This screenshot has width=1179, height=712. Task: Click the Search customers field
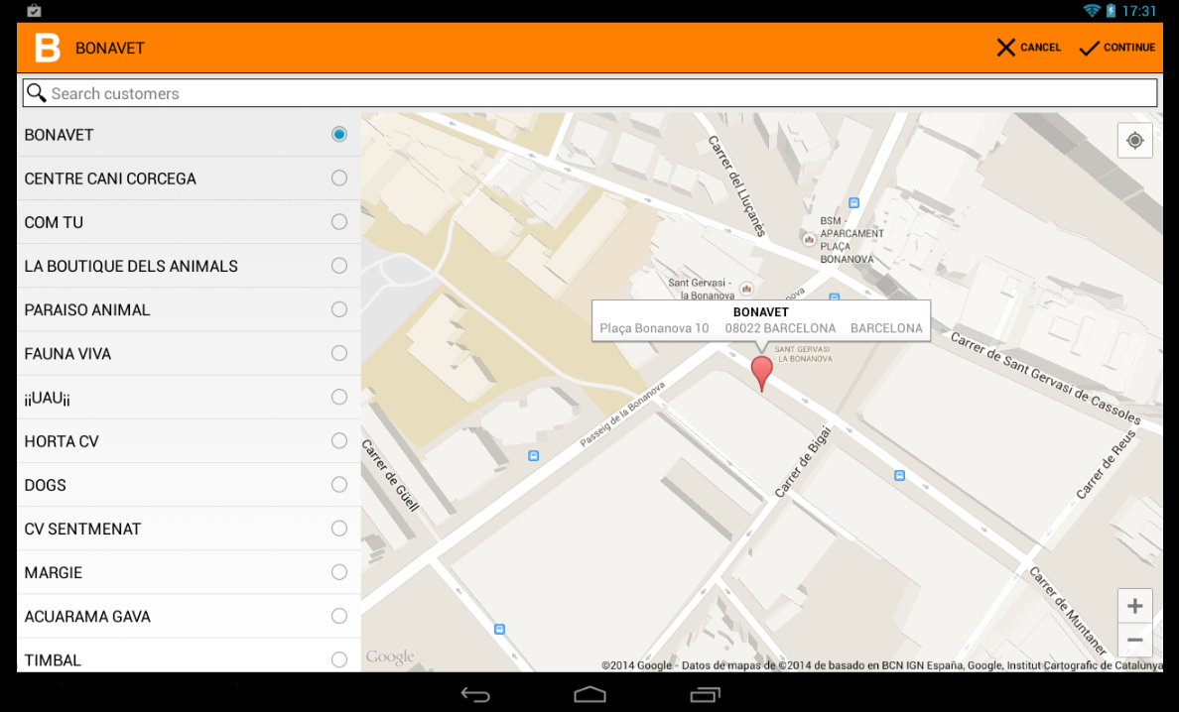click(x=589, y=93)
